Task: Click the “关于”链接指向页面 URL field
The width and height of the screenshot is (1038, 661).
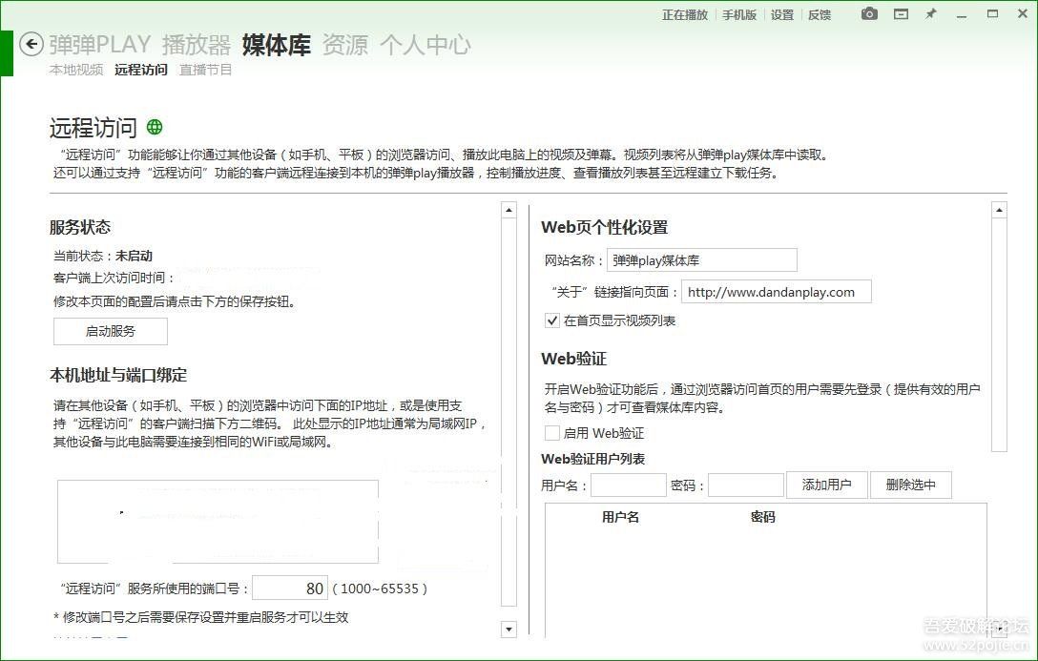Action: 777,292
